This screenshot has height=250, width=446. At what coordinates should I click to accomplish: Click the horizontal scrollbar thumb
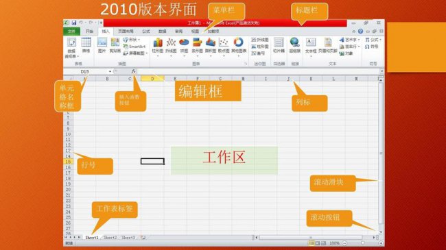pos(311,237)
